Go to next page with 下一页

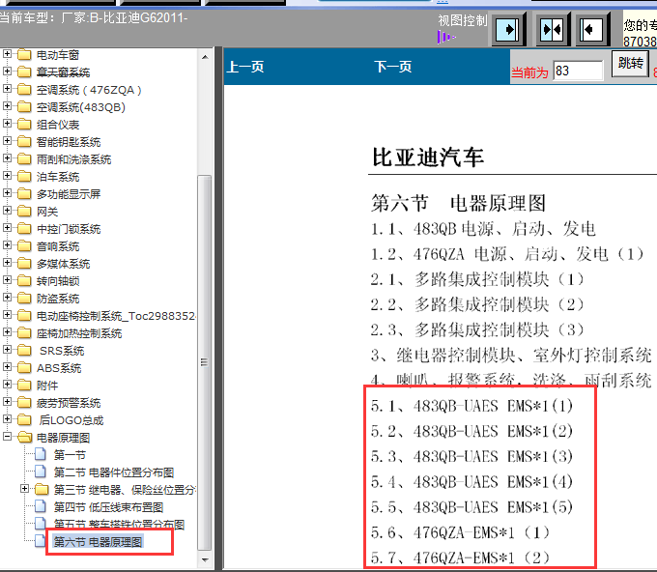(392, 67)
